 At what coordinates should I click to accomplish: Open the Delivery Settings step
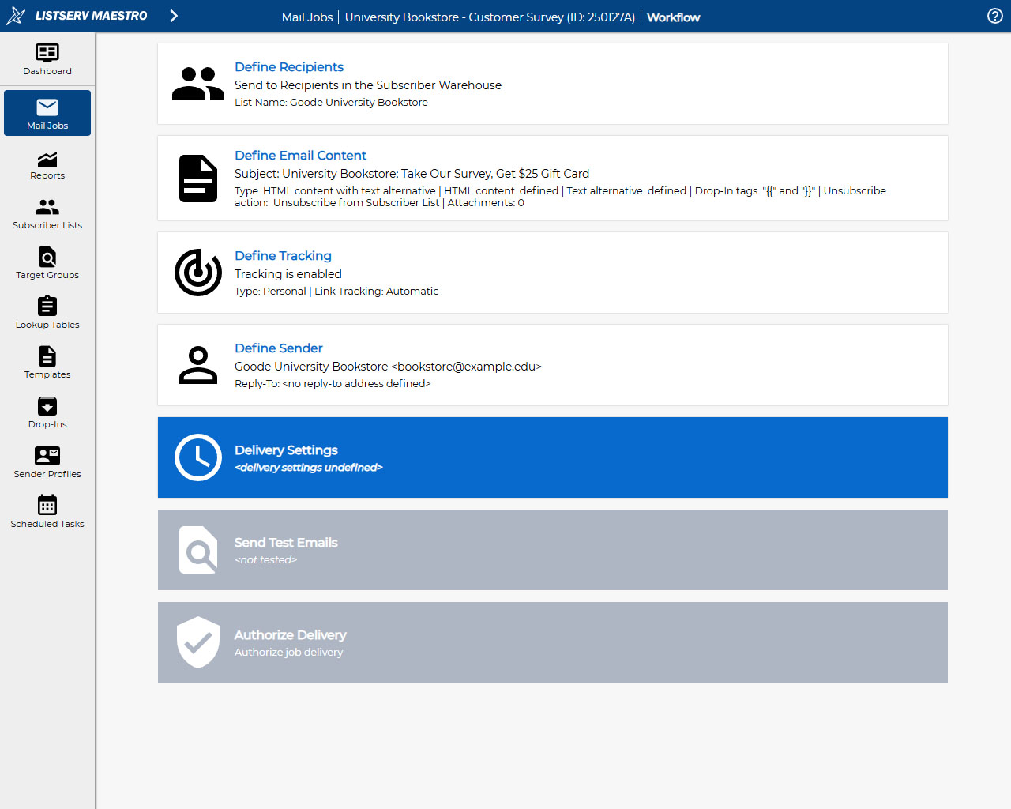point(553,457)
